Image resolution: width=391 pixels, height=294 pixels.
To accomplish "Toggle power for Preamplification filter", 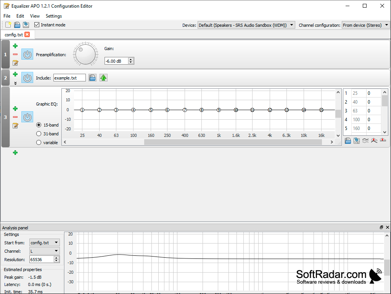I will click(x=27, y=54).
